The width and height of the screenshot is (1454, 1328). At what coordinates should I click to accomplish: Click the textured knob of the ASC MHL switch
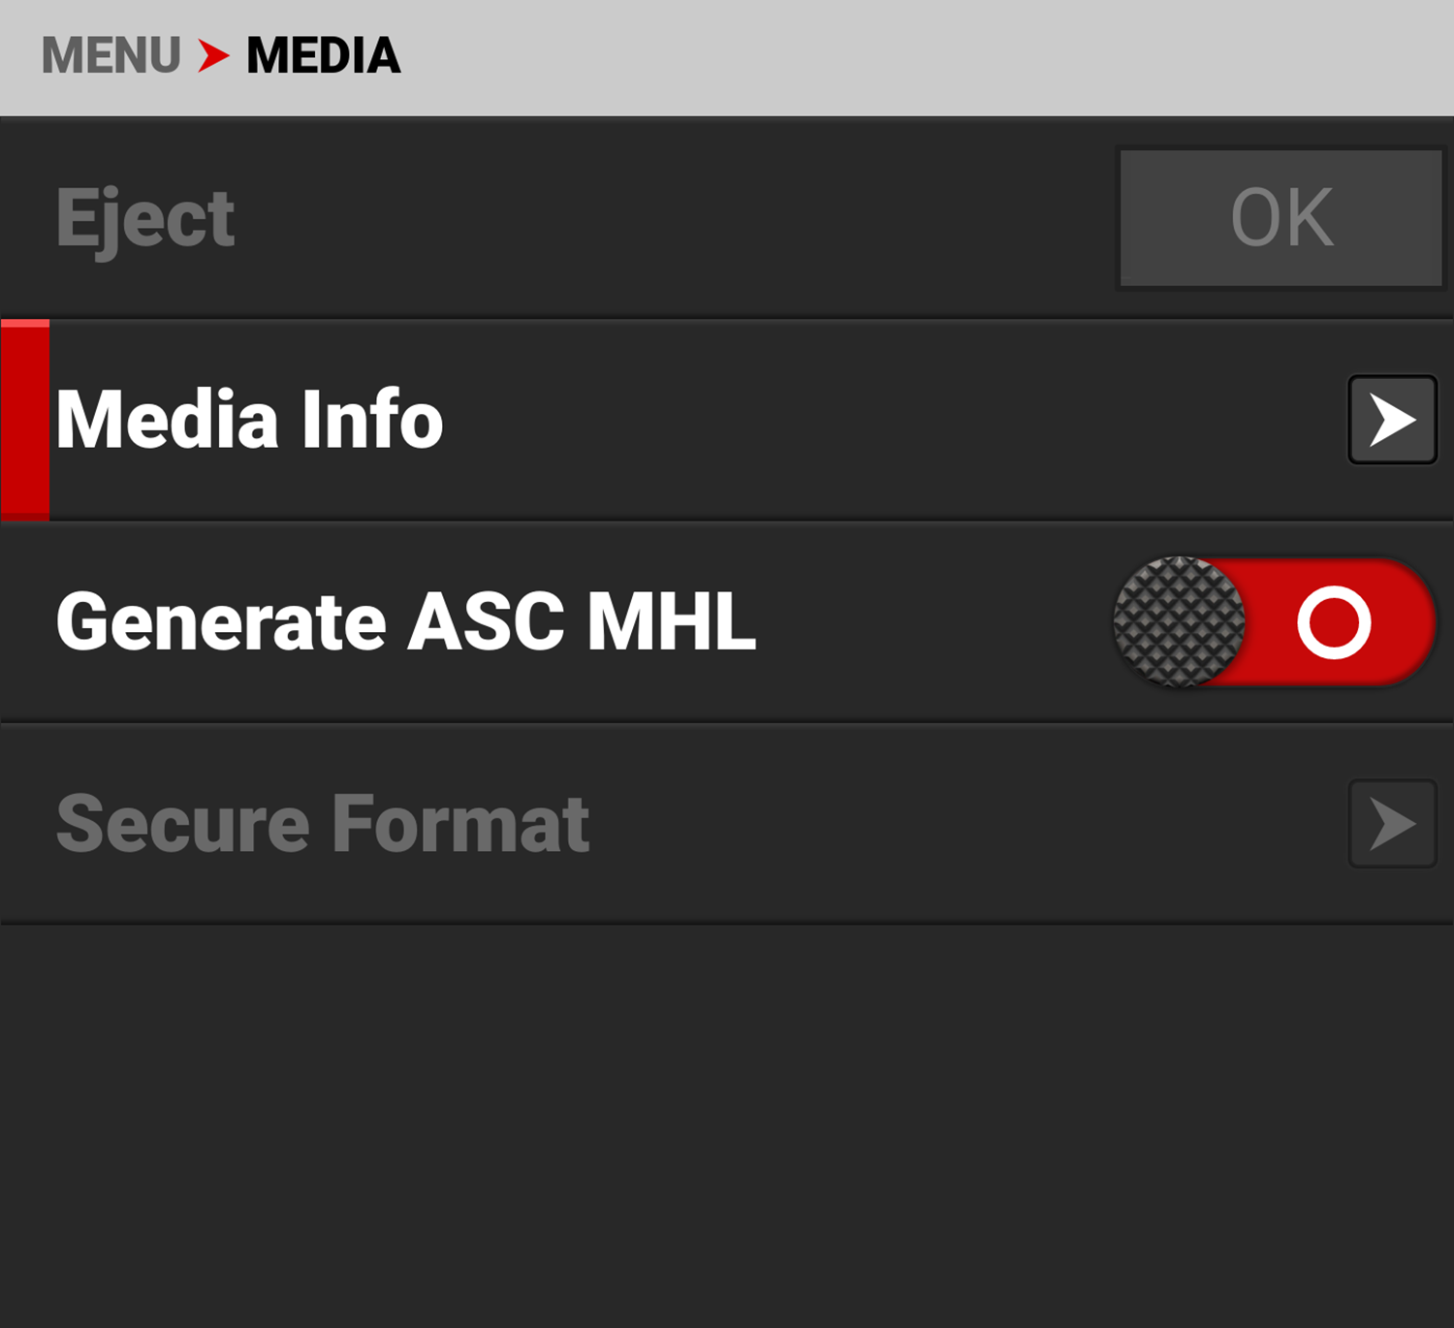[1179, 621]
